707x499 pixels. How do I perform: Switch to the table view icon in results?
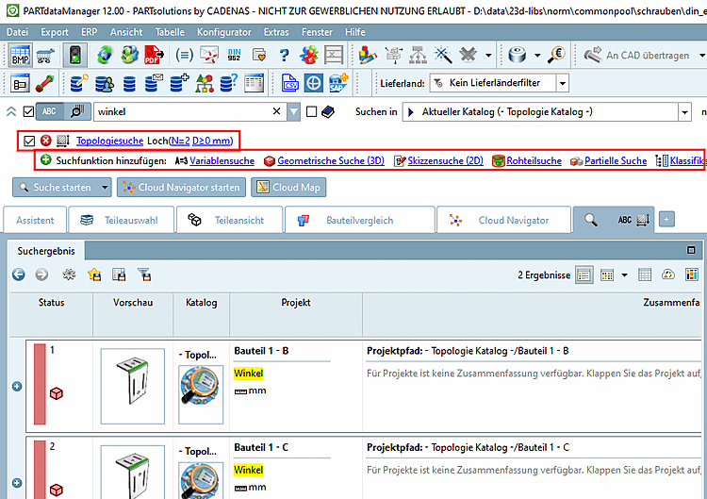pos(645,274)
